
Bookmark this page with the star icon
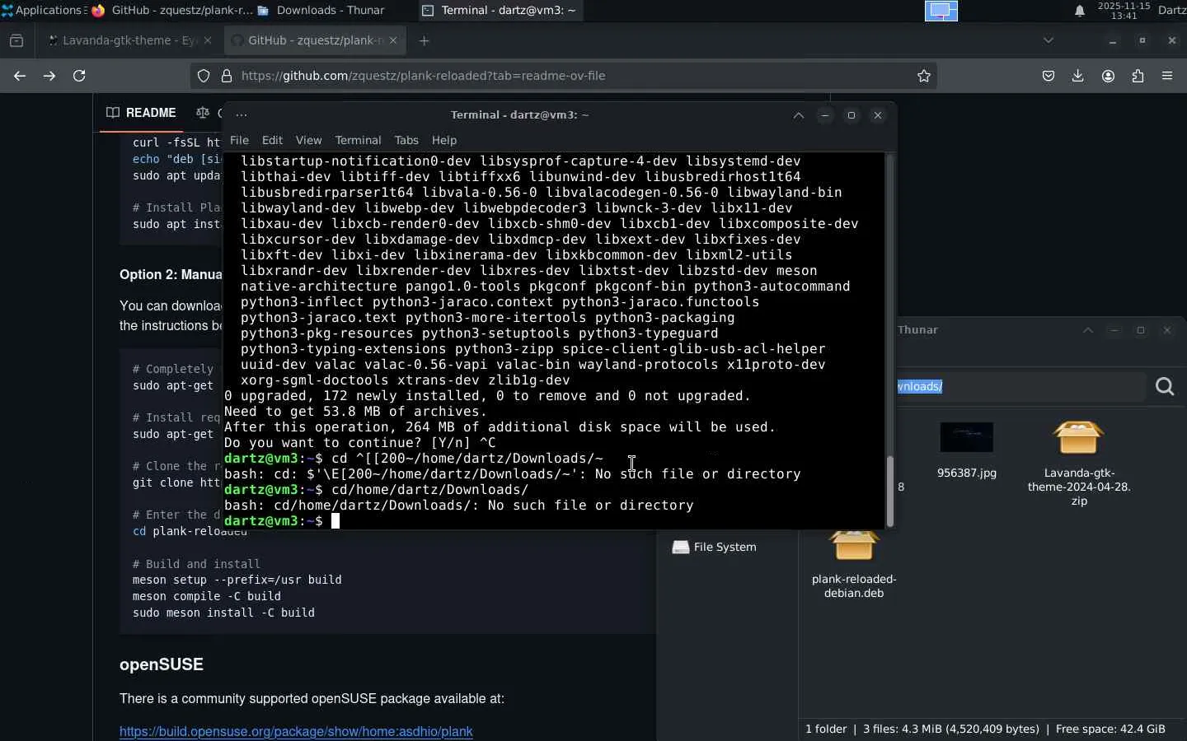tap(924, 76)
